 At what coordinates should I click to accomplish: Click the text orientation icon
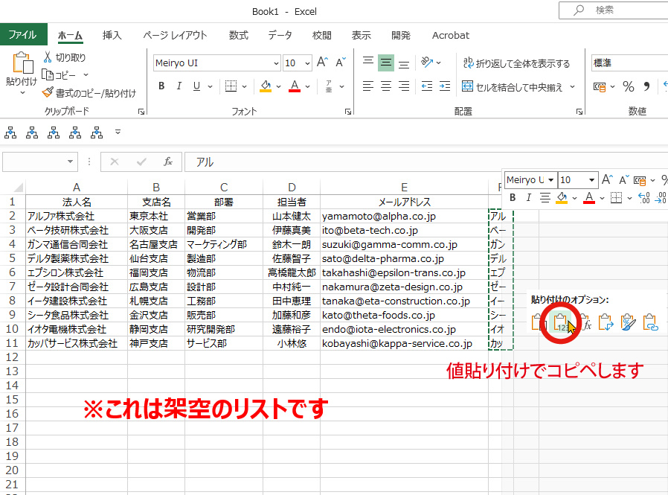(x=427, y=63)
